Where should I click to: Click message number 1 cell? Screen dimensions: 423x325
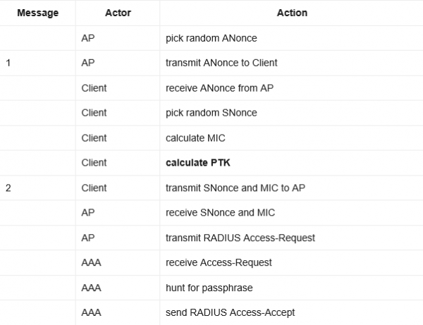(38, 63)
